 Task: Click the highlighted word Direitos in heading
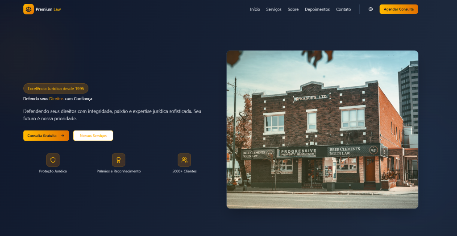[56, 99]
